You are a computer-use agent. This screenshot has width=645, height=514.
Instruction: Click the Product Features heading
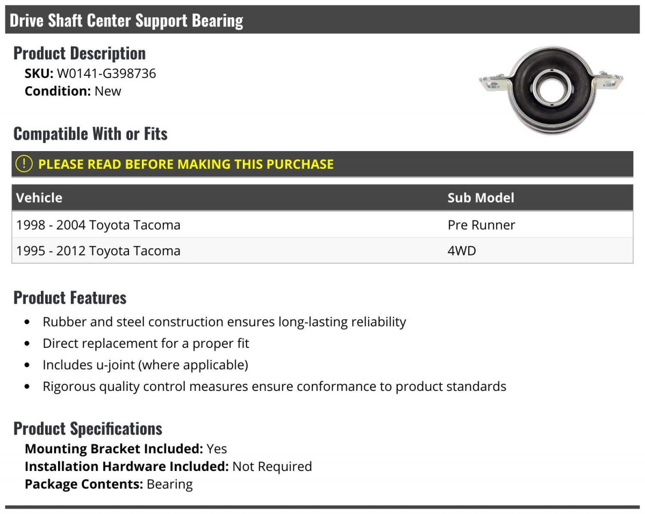[x=70, y=297]
